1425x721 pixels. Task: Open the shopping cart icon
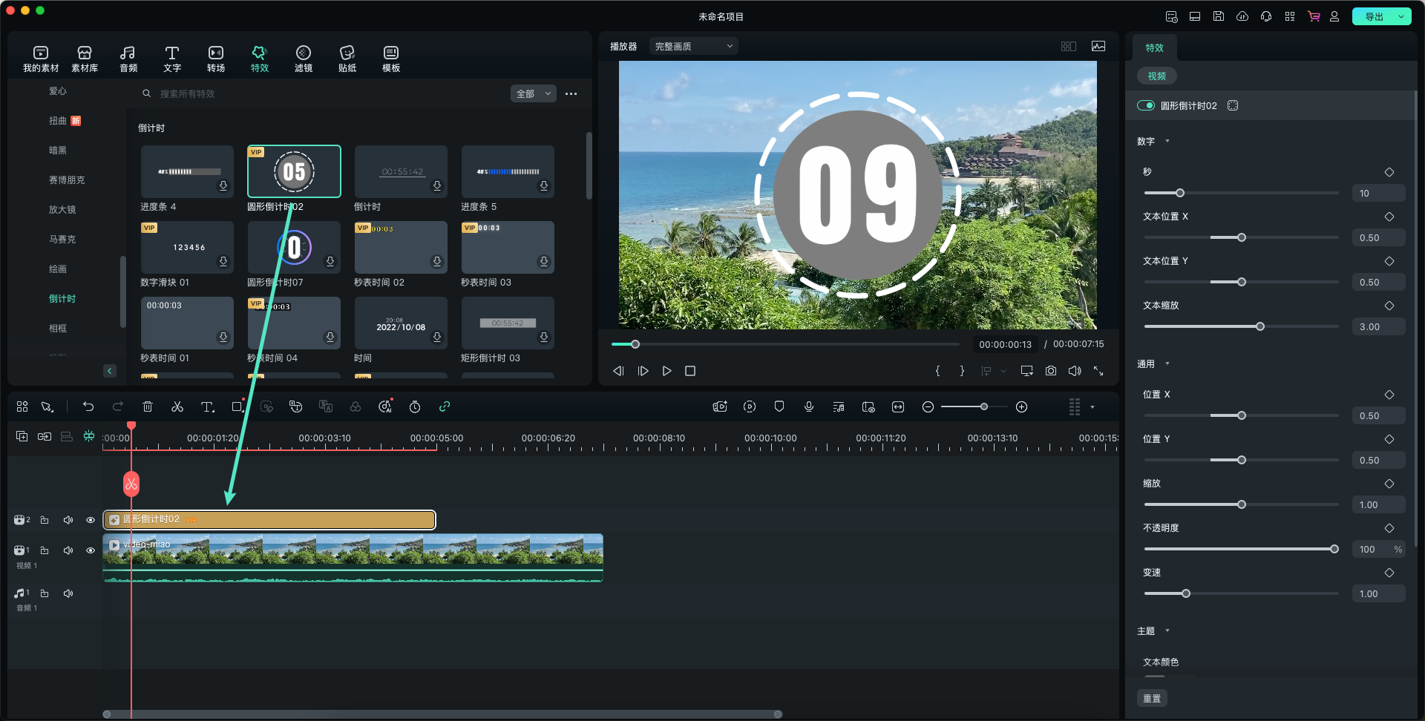pos(1314,16)
